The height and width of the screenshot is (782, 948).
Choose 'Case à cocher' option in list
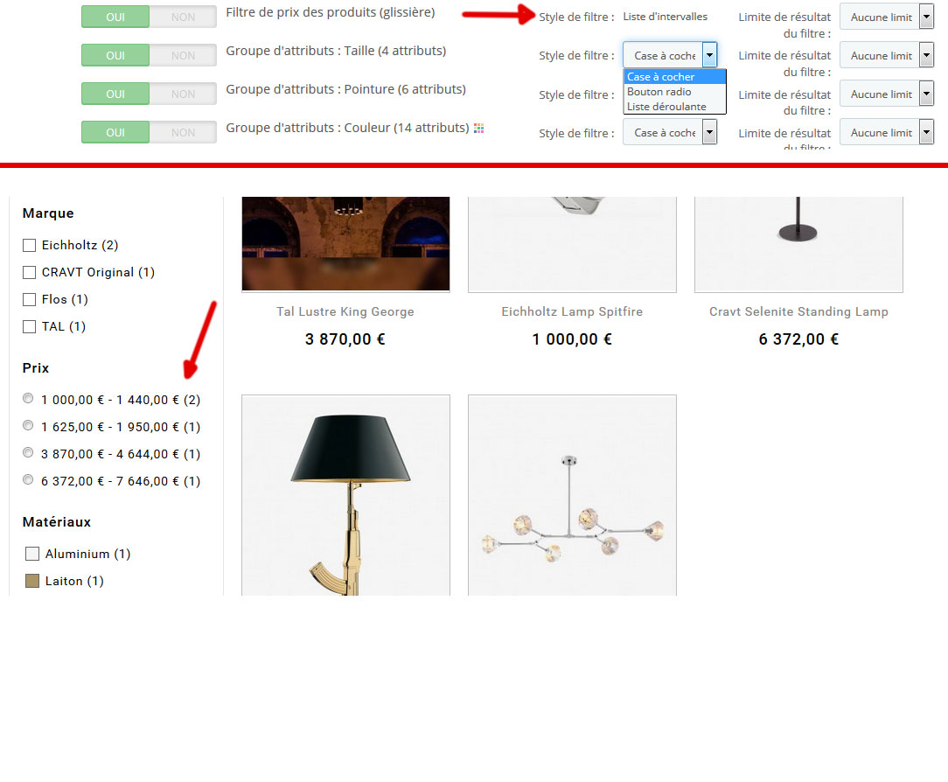pos(675,77)
